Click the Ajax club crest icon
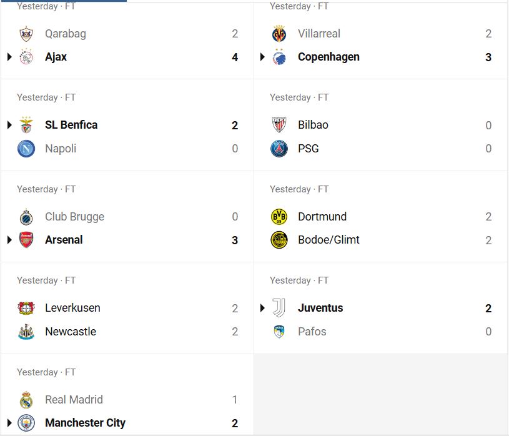The height and width of the screenshot is (436, 509). click(26, 57)
